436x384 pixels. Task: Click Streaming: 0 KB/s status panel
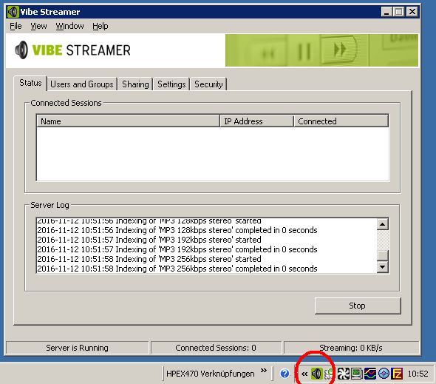click(x=351, y=348)
